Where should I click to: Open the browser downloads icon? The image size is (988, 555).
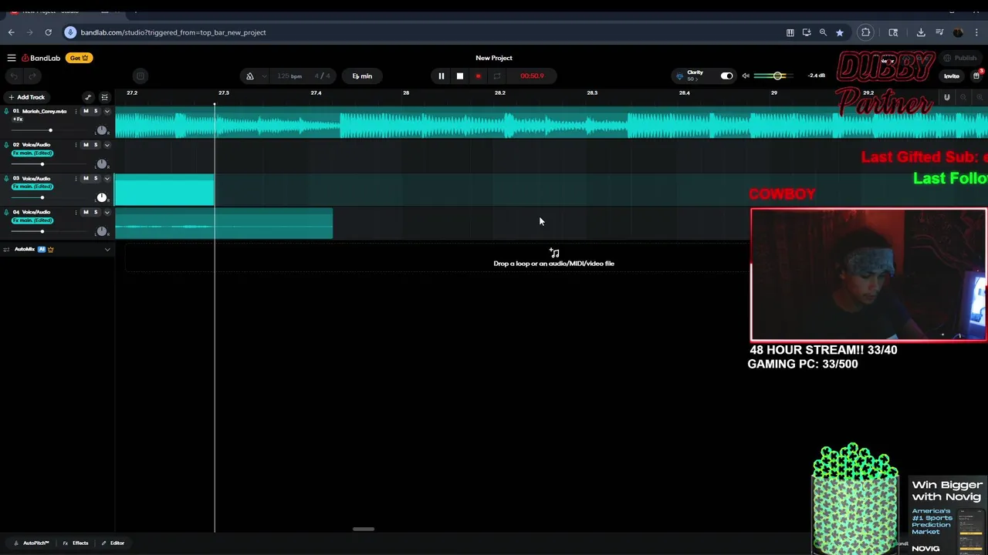pos(921,32)
